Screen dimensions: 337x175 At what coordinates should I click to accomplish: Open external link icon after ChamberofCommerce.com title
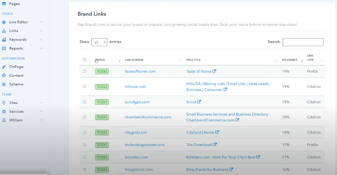pos(237,120)
